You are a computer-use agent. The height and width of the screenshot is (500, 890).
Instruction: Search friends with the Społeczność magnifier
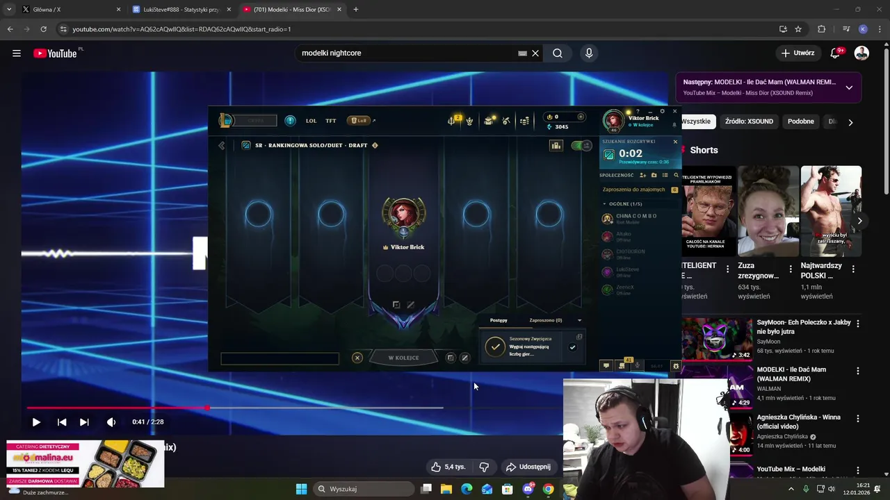676,175
